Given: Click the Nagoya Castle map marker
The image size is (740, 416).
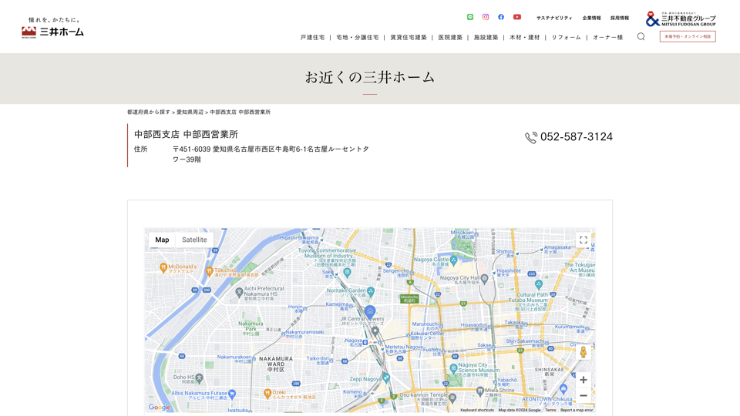Looking at the screenshot, I should click(453, 260).
